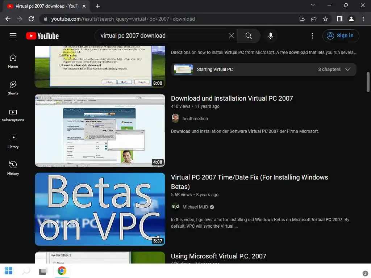371x278 pixels.
Task: Click the Directions on how to install description
Action: 264,52
